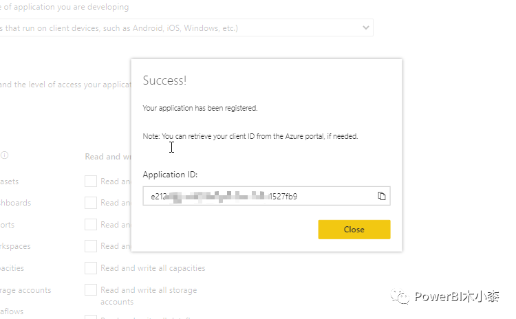The height and width of the screenshot is (319, 516).
Task: Click the Application ID label
Action: click(x=170, y=175)
